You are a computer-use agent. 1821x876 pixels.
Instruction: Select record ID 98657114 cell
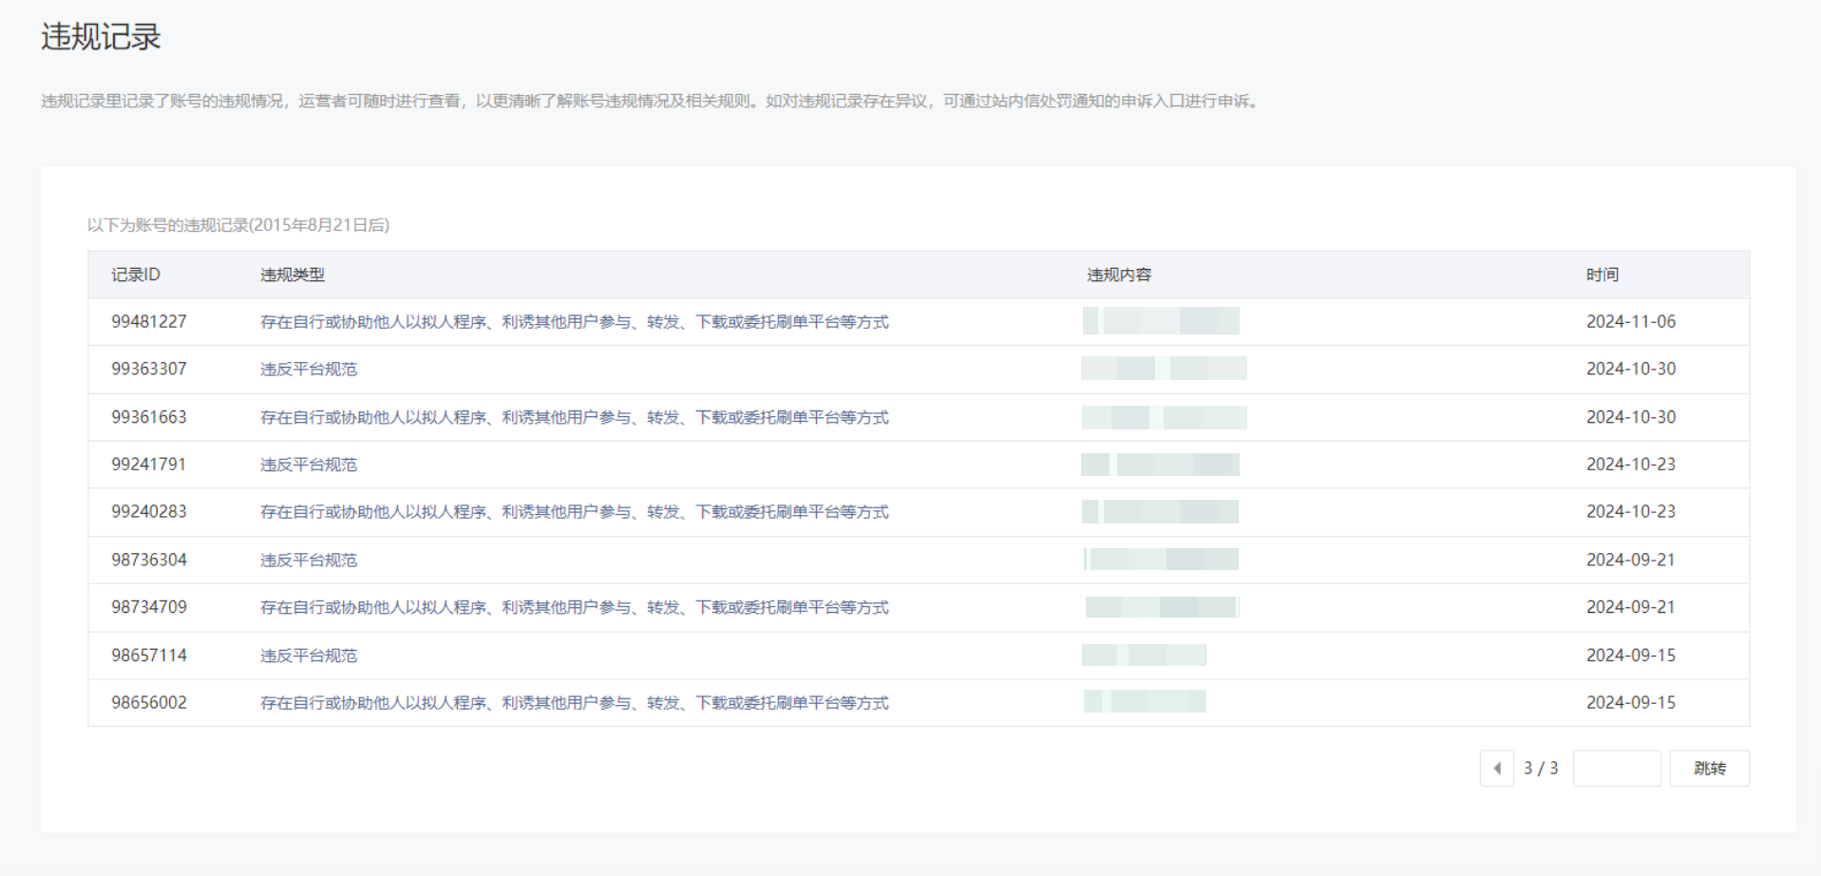[x=149, y=656]
